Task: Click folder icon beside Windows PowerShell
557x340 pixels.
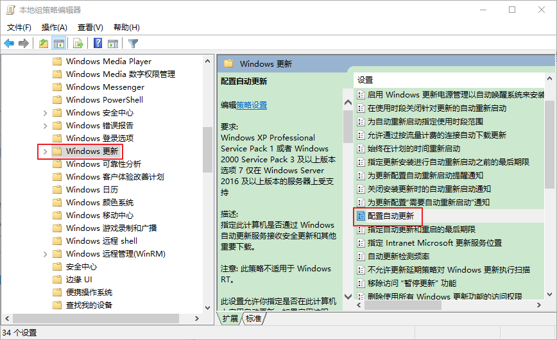Action: (57, 100)
